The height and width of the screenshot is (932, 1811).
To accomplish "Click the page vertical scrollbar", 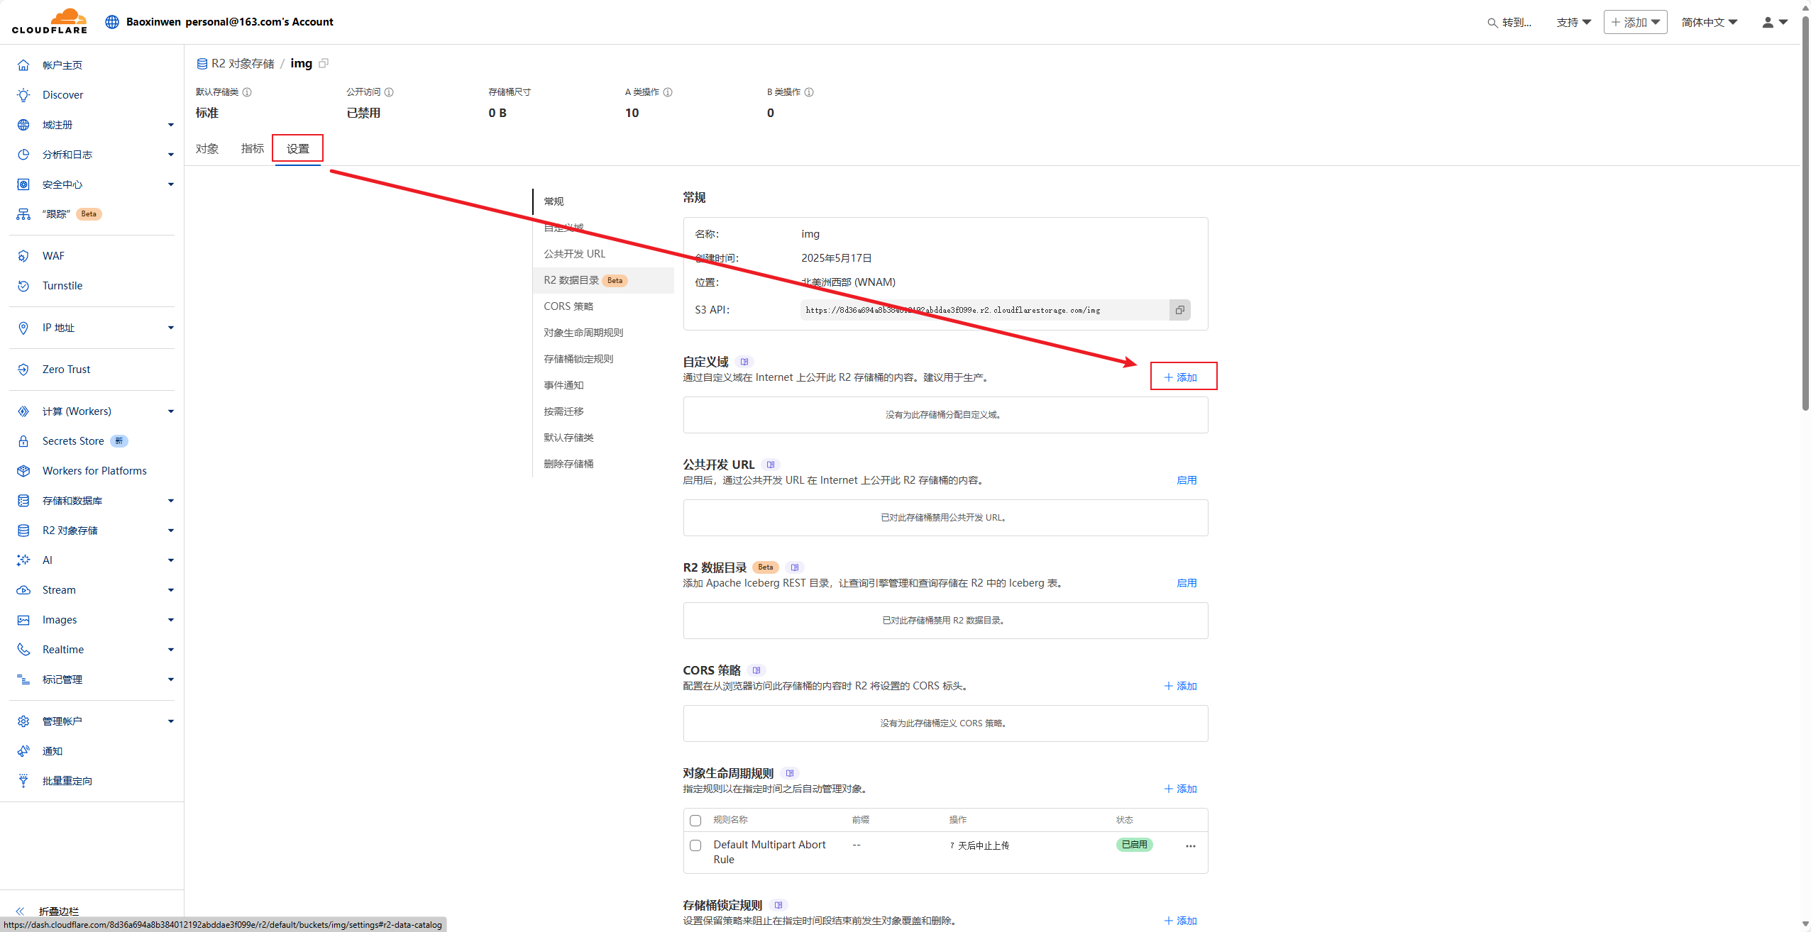I will coord(1805,213).
